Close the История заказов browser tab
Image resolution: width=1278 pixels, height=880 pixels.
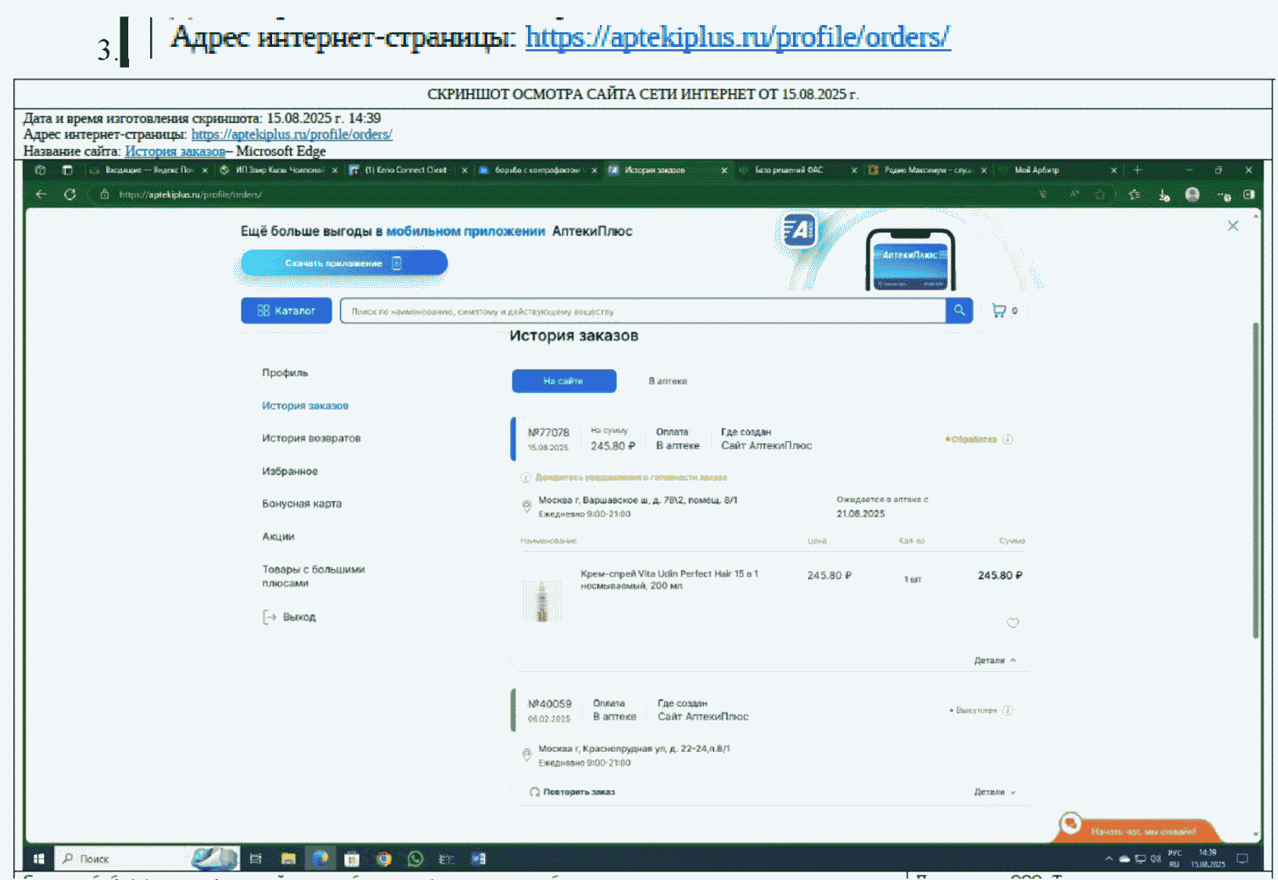point(723,170)
